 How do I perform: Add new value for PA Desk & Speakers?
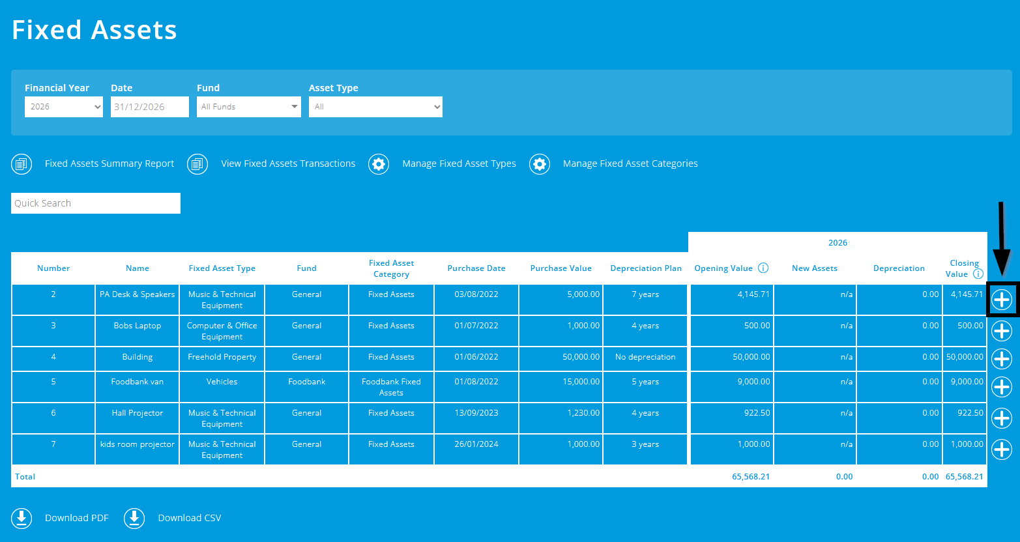(1002, 300)
